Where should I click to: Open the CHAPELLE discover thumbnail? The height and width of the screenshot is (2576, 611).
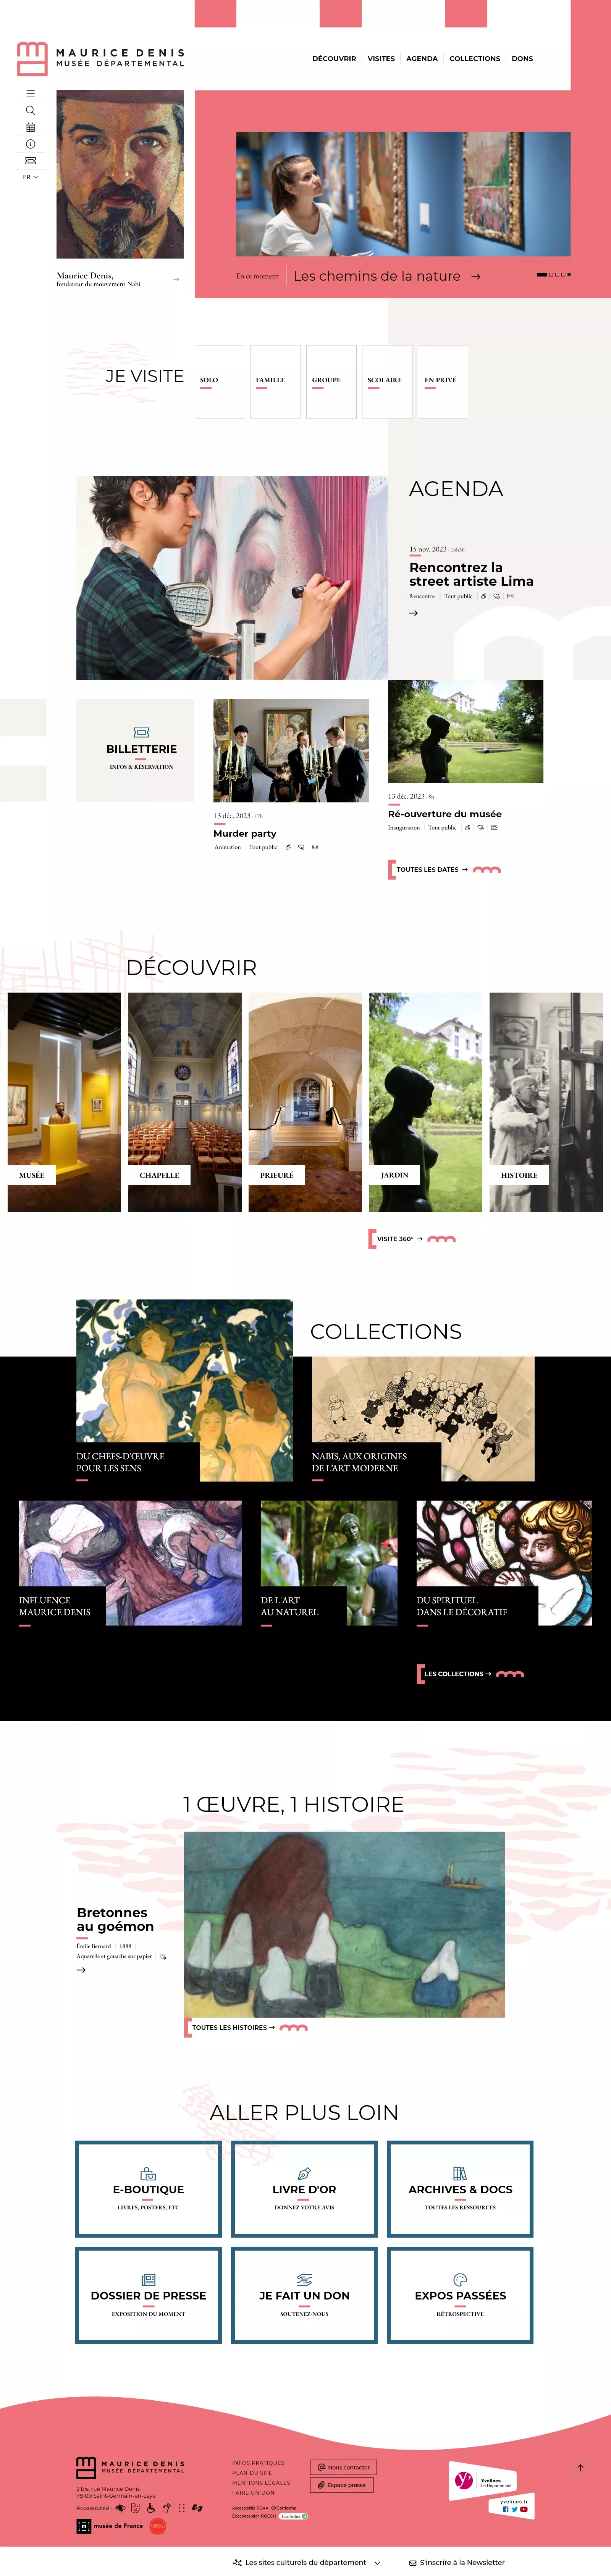(x=184, y=1102)
